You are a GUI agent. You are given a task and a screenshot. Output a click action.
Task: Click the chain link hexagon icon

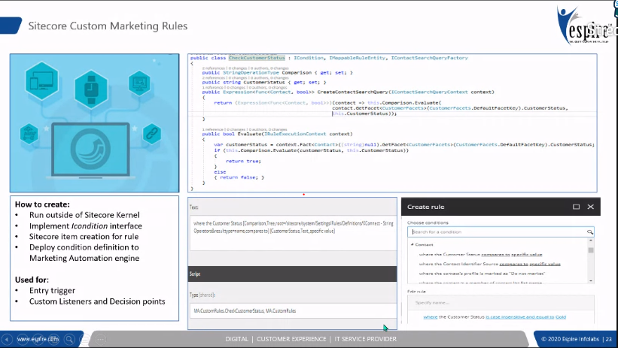click(x=152, y=134)
